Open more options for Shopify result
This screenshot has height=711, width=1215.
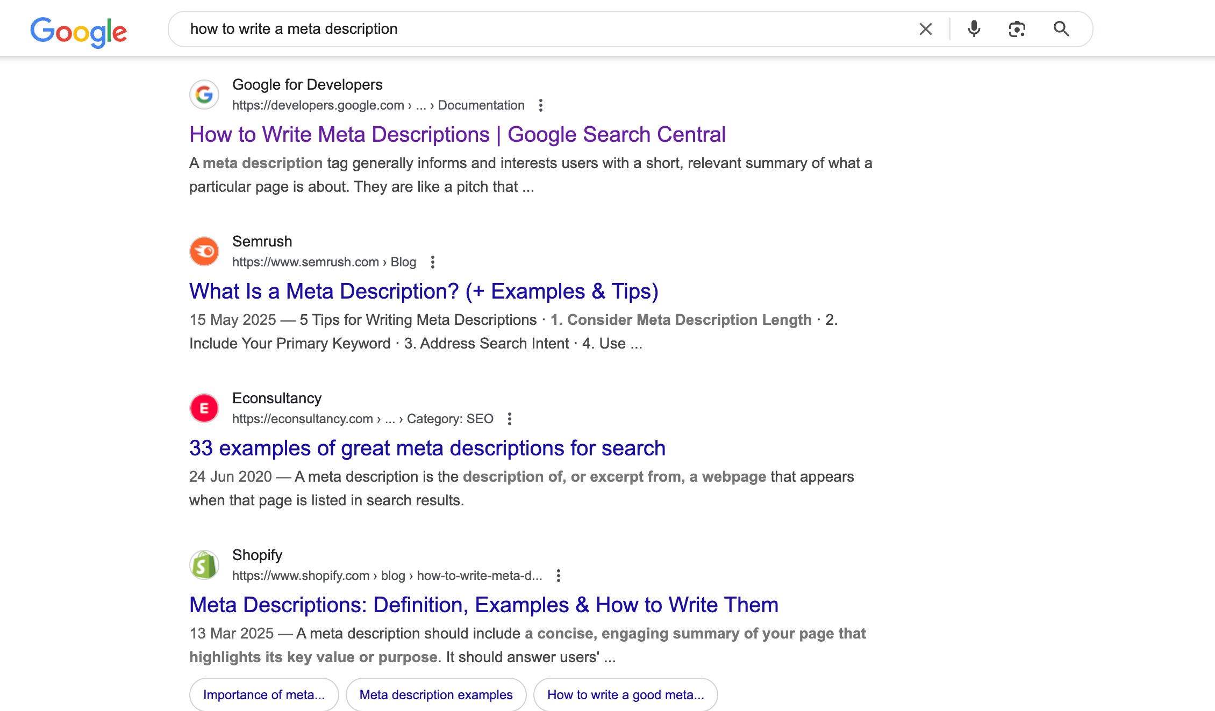pyautogui.click(x=559, y=576)
